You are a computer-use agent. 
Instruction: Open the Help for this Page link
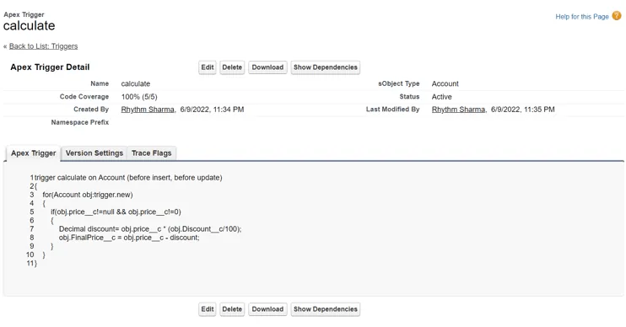click(x=581, y=17)
